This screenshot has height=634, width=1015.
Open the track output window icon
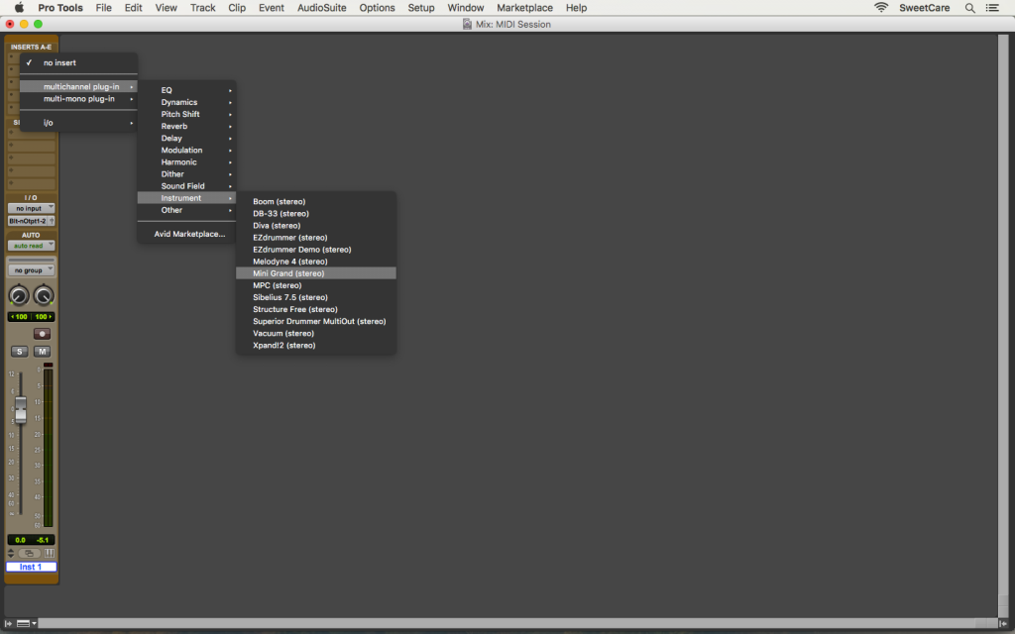pos(30,553)
